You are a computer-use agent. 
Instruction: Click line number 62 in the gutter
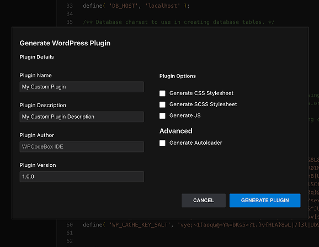(x=70, y=241)
